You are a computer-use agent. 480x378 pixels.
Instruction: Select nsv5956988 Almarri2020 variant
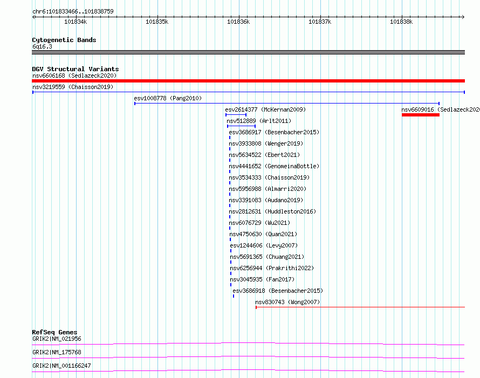coord(268,189)
